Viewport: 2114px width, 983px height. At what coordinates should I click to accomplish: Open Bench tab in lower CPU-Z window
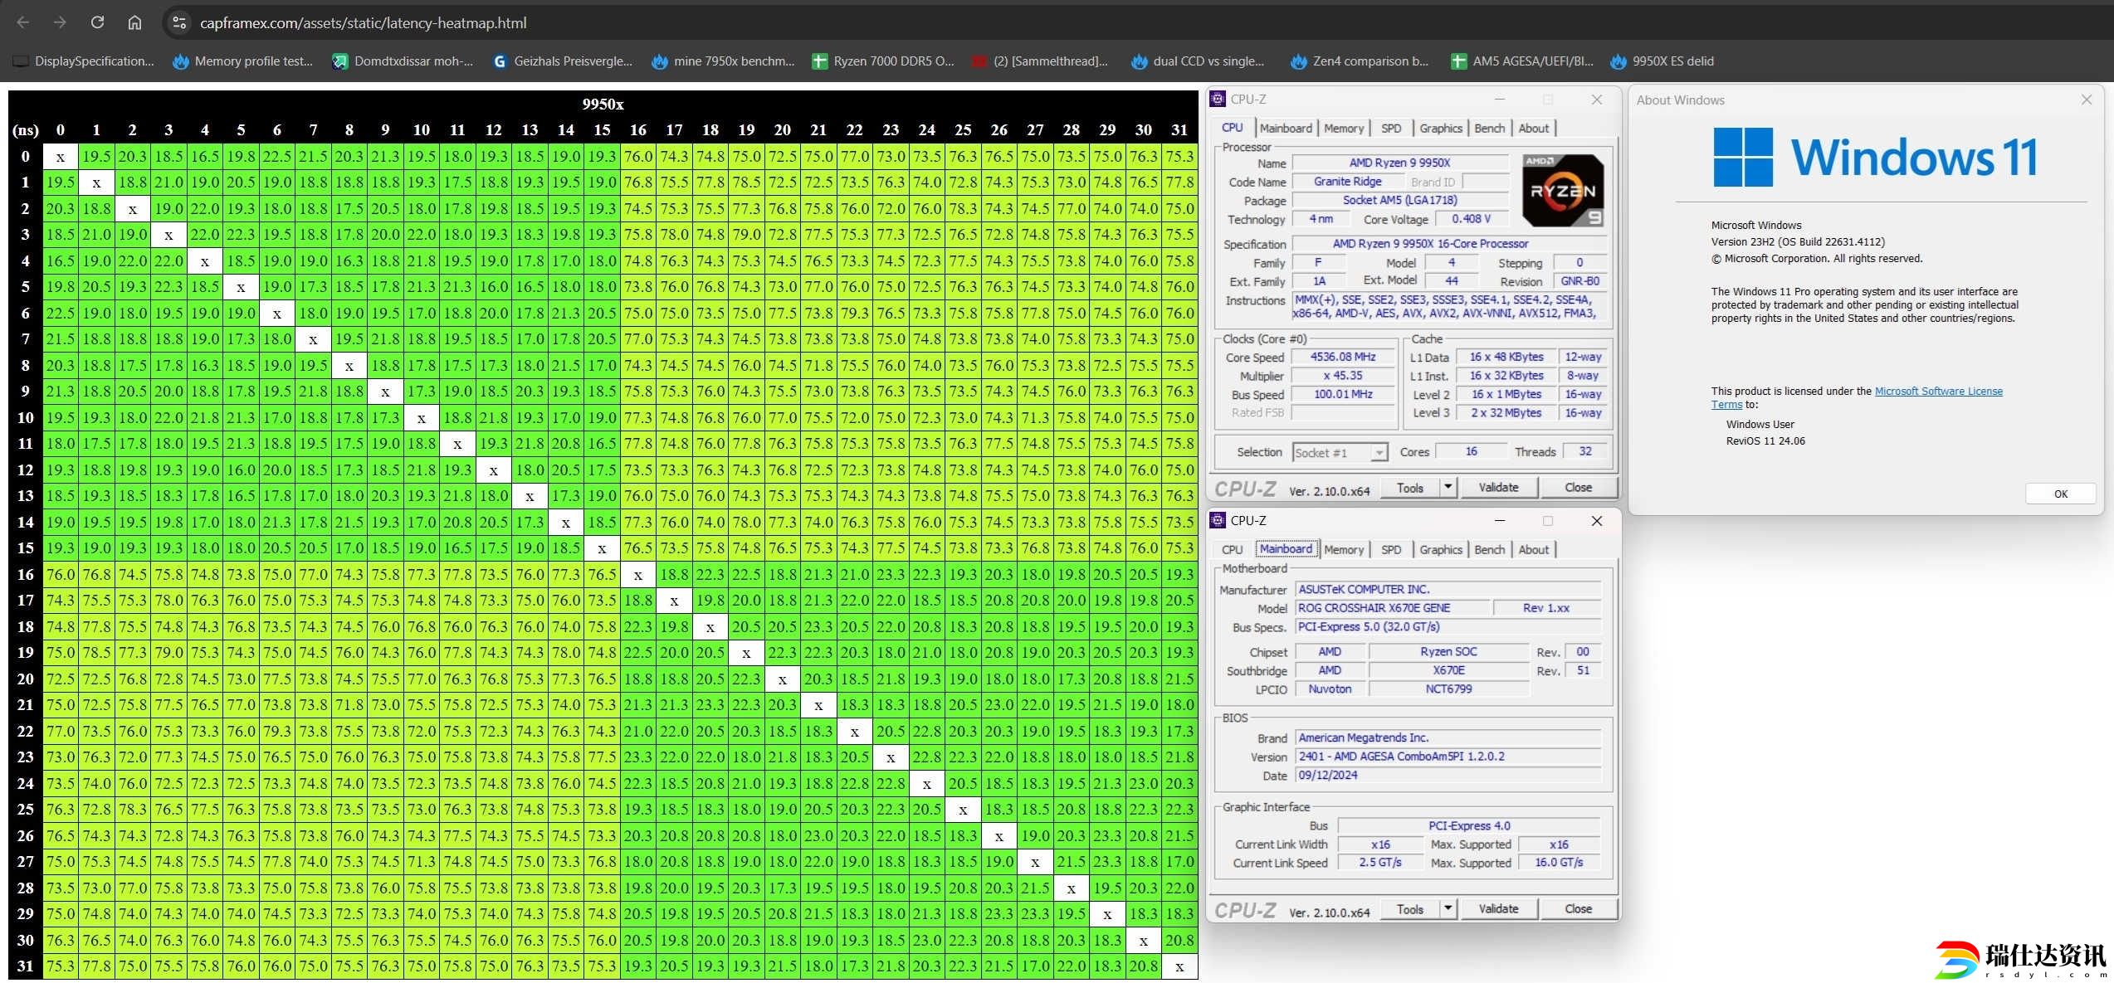click(1489, 549)
